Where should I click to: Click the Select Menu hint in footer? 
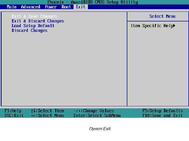tap(47, 115)
